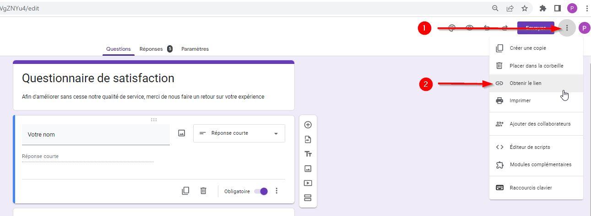The image size is (591, 216).
Task: Open the Paramètres tab
Action: (195, 49)
